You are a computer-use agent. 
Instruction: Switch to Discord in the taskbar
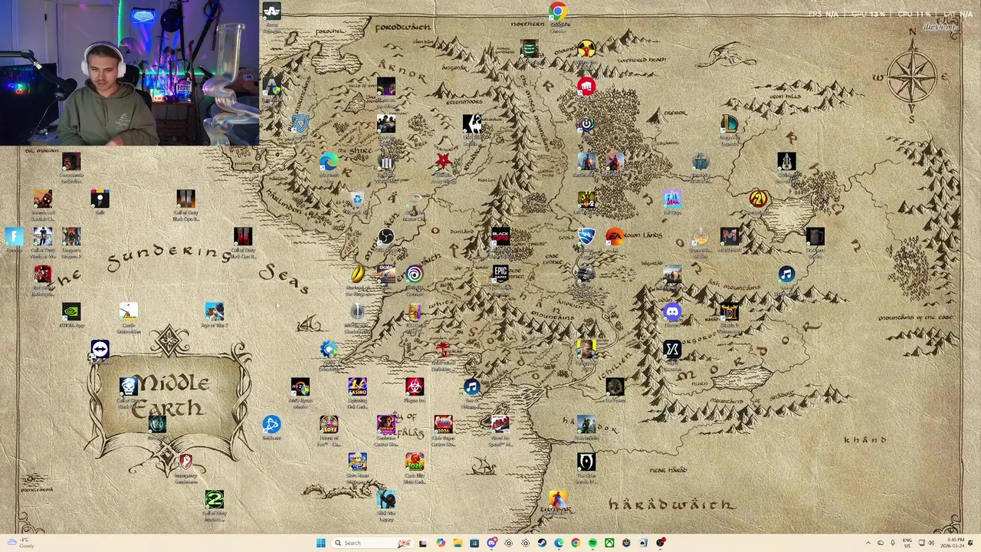click(x=491, y=543)
